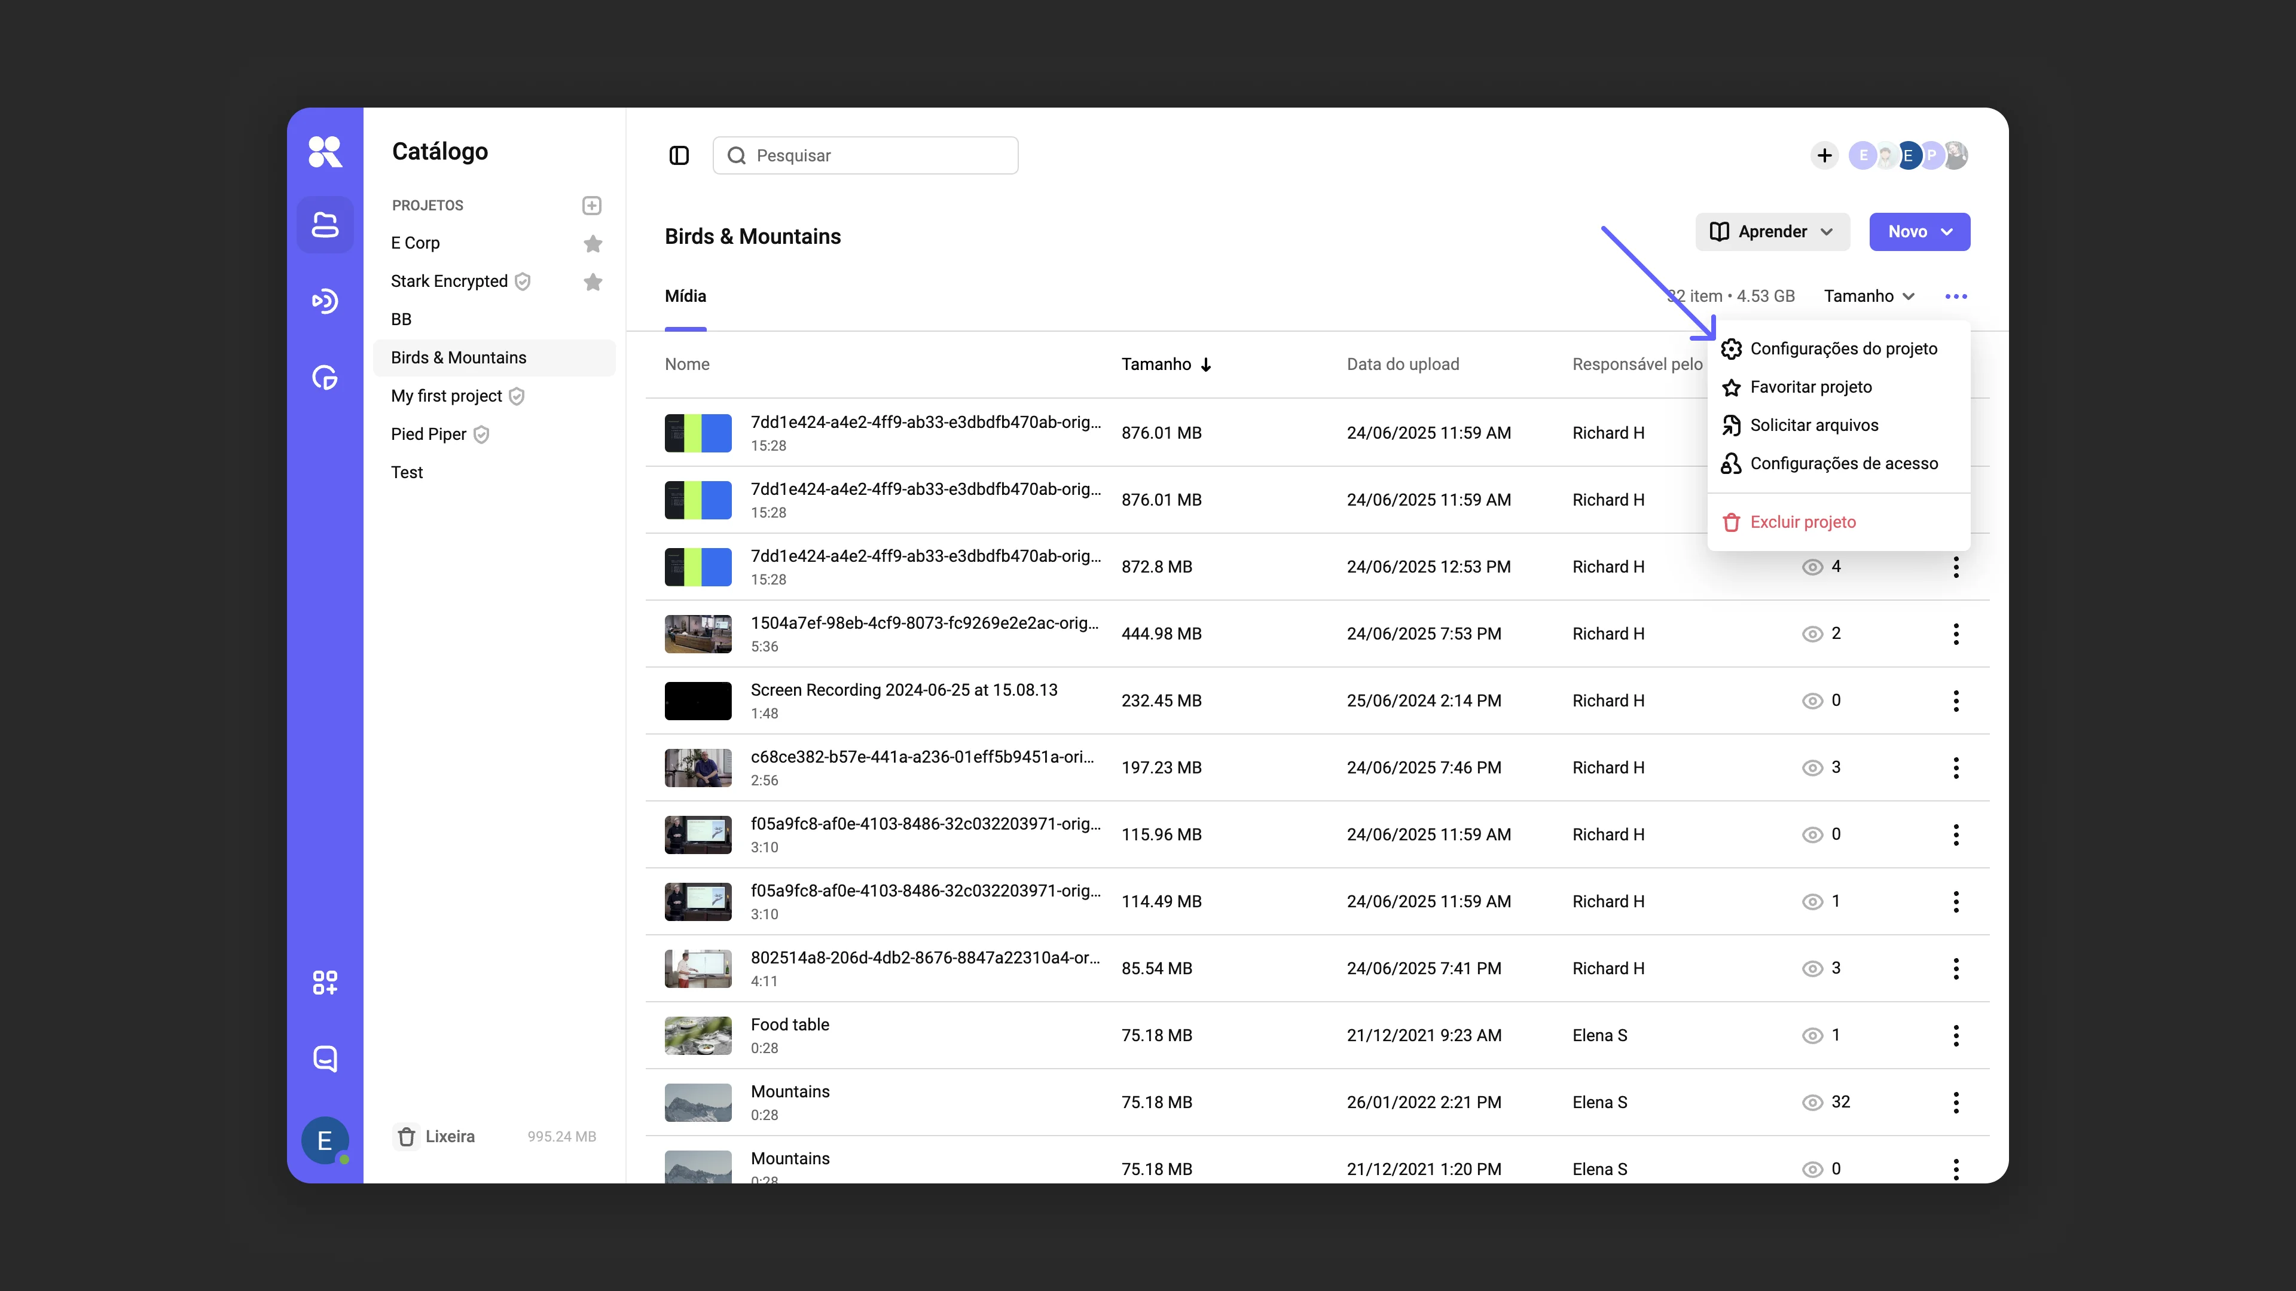Viewport: 2296px width, 1291px height.
Task: Open project three-dot options menu
Action: pos(1956,296)
